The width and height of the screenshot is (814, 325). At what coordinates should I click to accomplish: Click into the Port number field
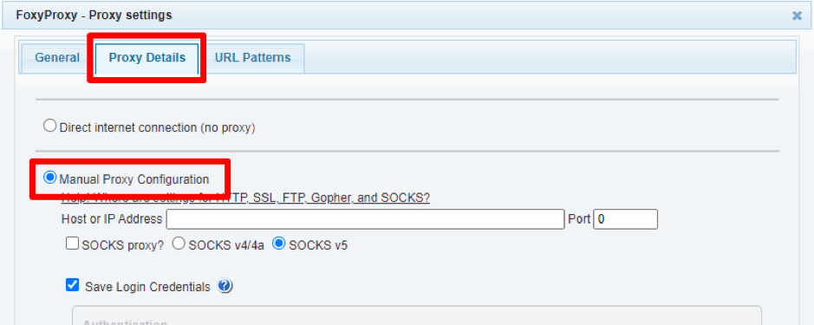(x=626, y=219)
